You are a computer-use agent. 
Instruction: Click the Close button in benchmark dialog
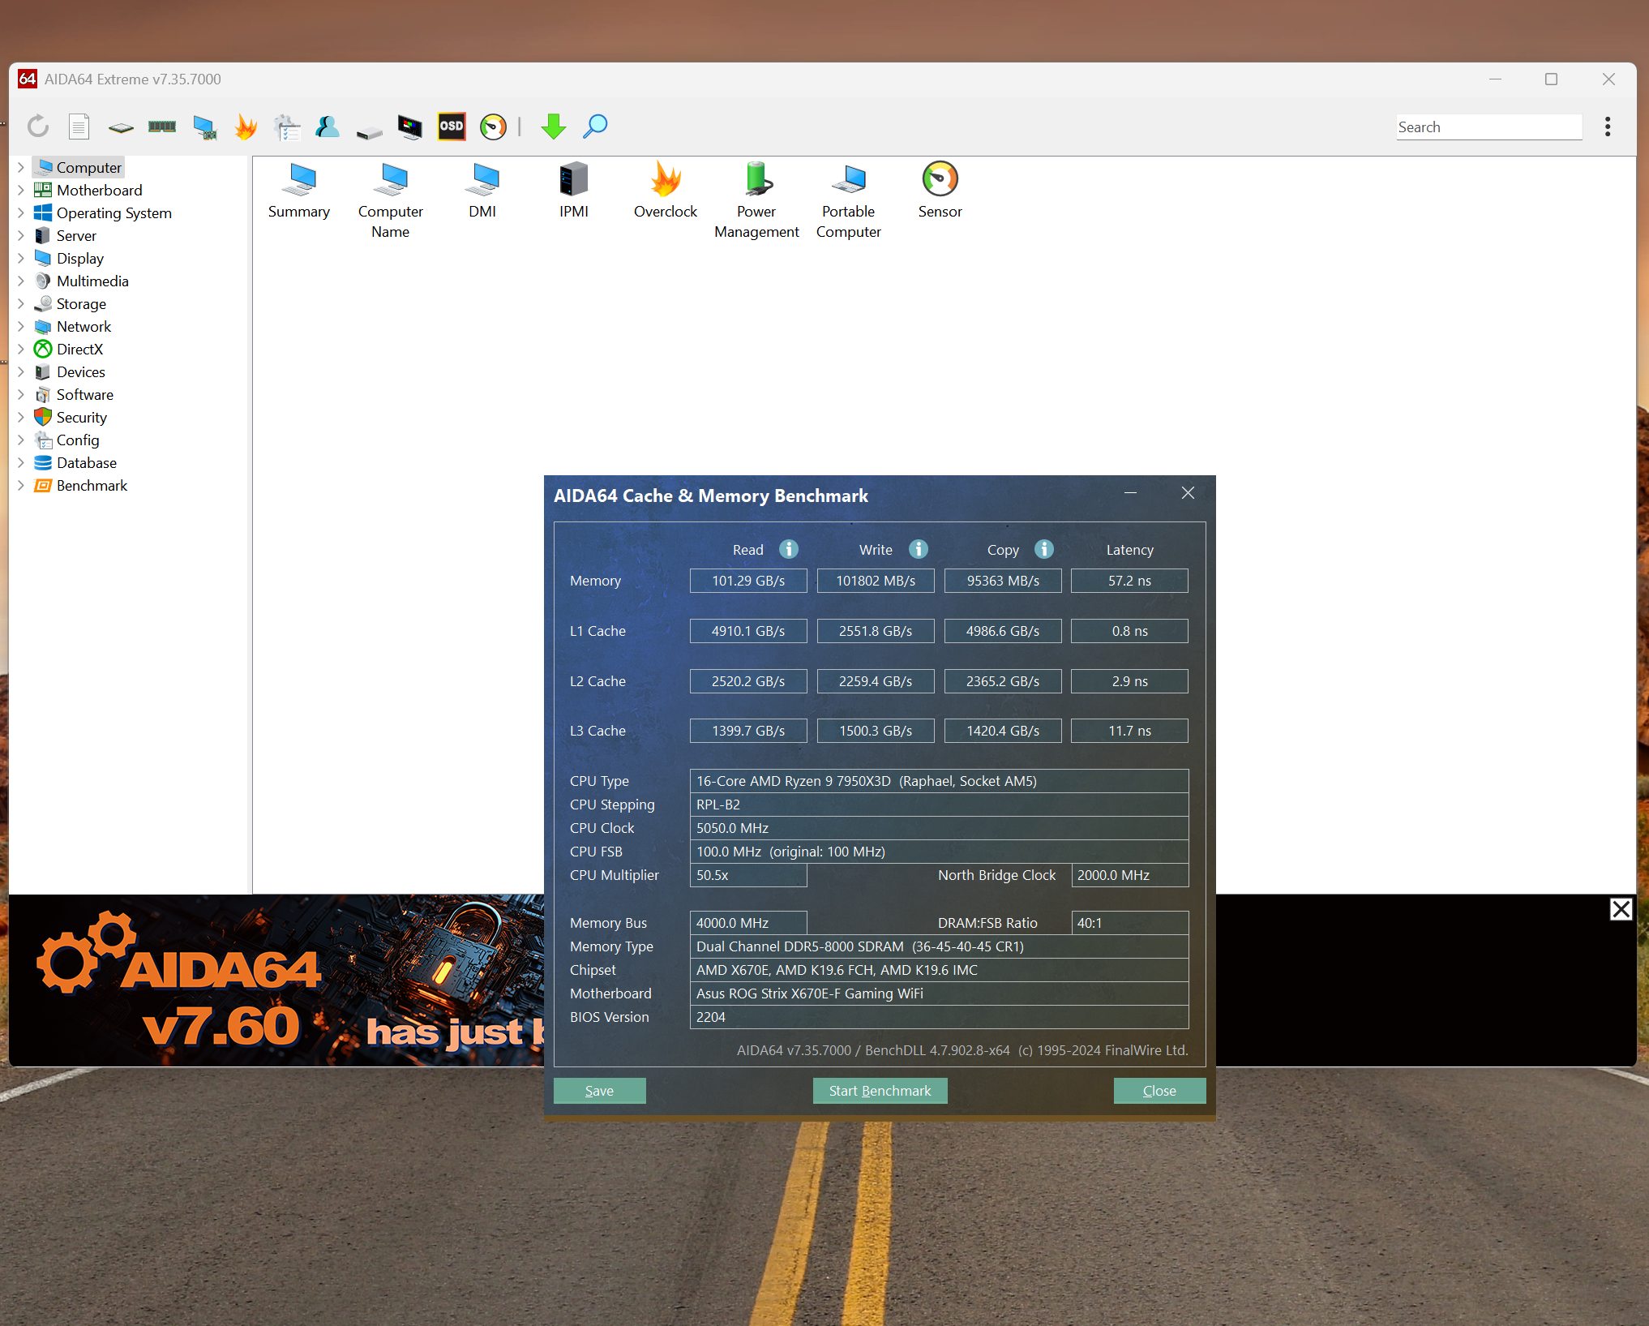coord(1159,1091)
